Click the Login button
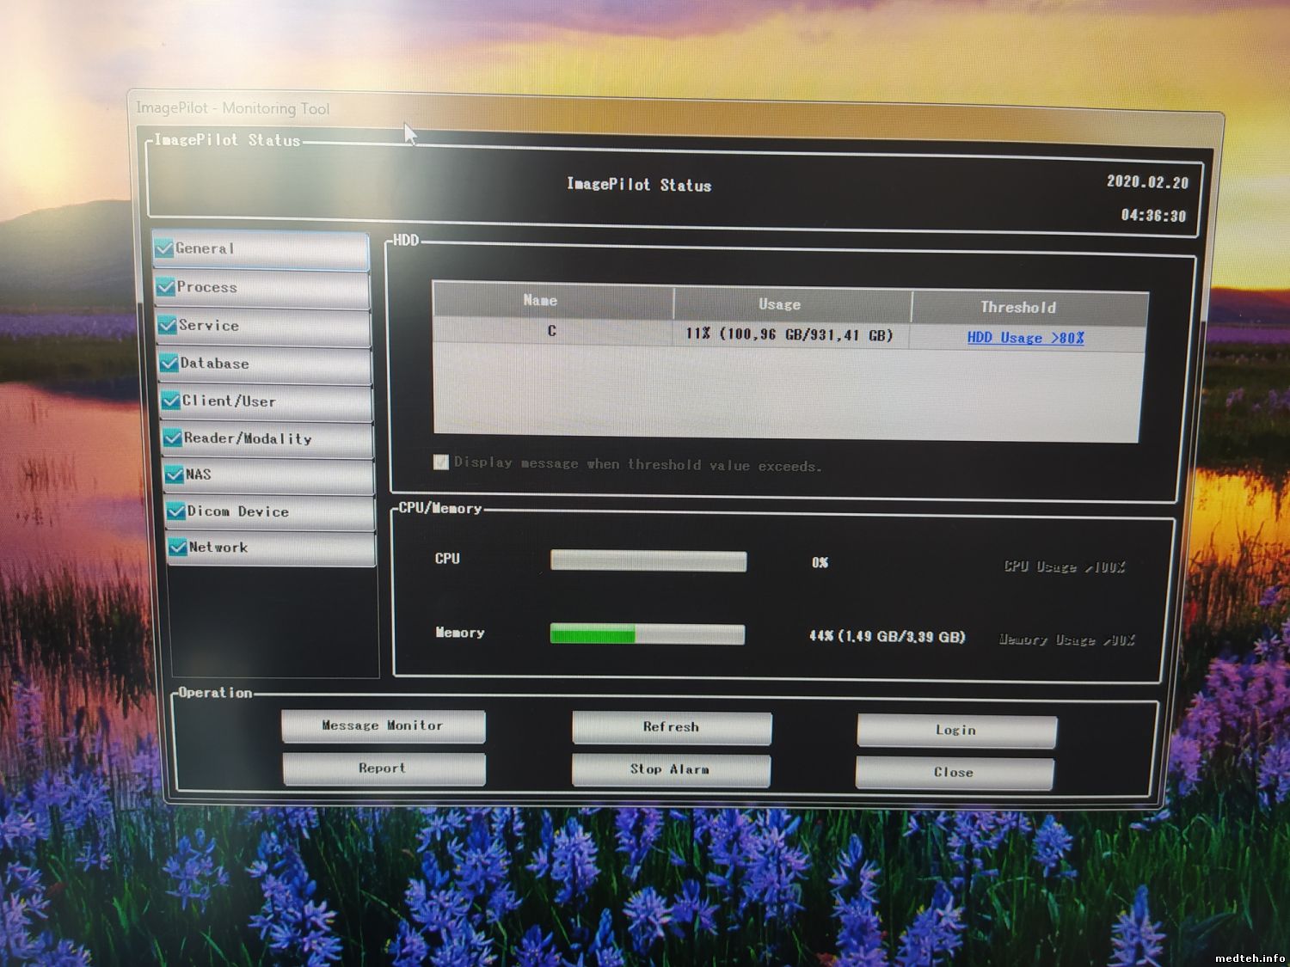The height and width of the screenshot is (967, 1290). pyautogui.click(x=955, y=731)
